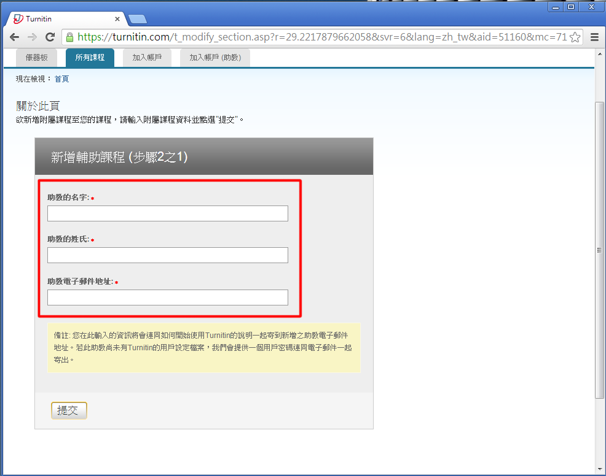The width and height of the screenshot is (606, 476).
Task: Bookmark this page with the star icon
Action: point(575,37)
